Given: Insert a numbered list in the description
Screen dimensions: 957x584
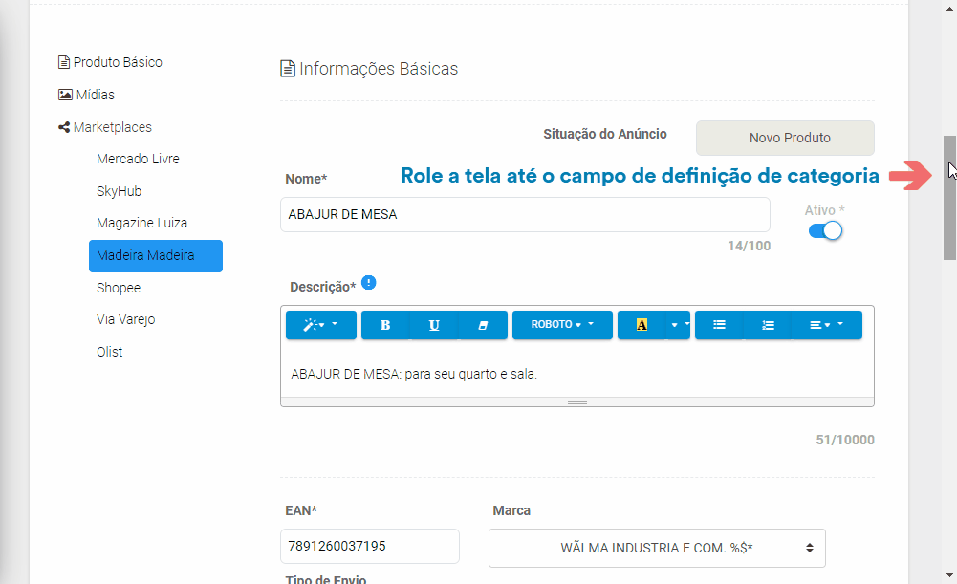Looking at the screenshot, I should tap(768, 325).
